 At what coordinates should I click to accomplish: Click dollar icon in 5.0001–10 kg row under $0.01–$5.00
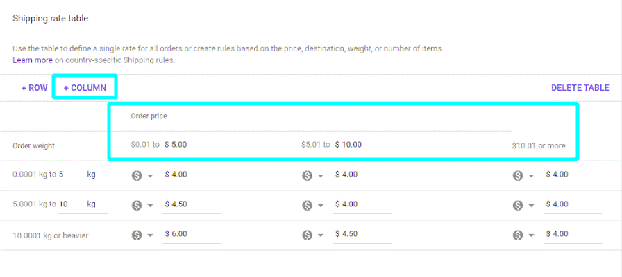pos(137,206)
